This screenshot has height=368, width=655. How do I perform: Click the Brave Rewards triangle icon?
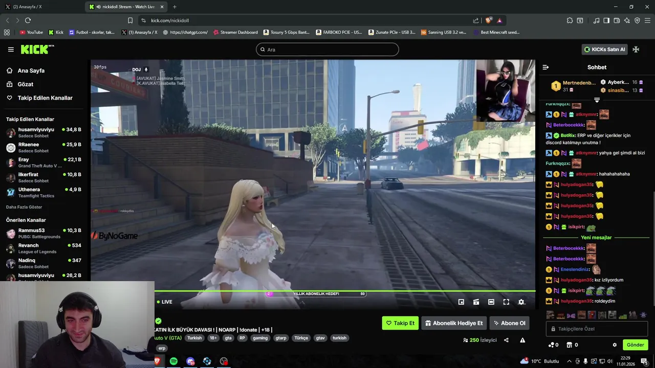tap(499, 20)
